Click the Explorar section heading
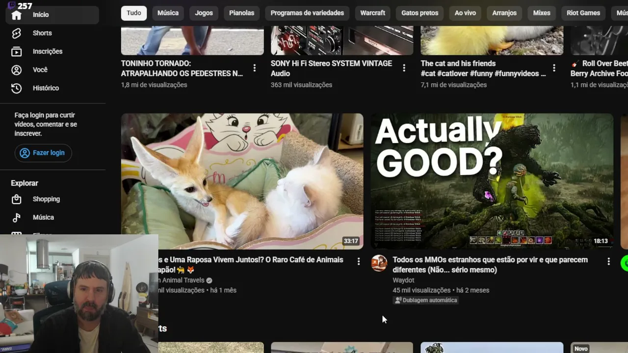 25,183
